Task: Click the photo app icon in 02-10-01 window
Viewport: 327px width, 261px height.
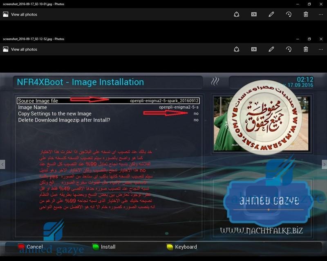Action: [6, 14]
